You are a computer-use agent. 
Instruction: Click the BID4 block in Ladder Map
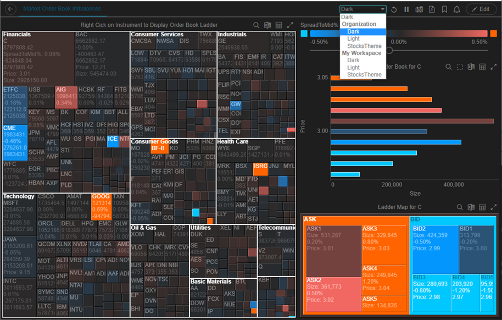[466, 293]
